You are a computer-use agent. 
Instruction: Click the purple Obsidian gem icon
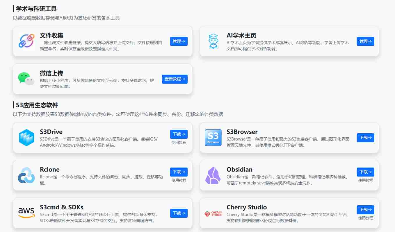213,175
